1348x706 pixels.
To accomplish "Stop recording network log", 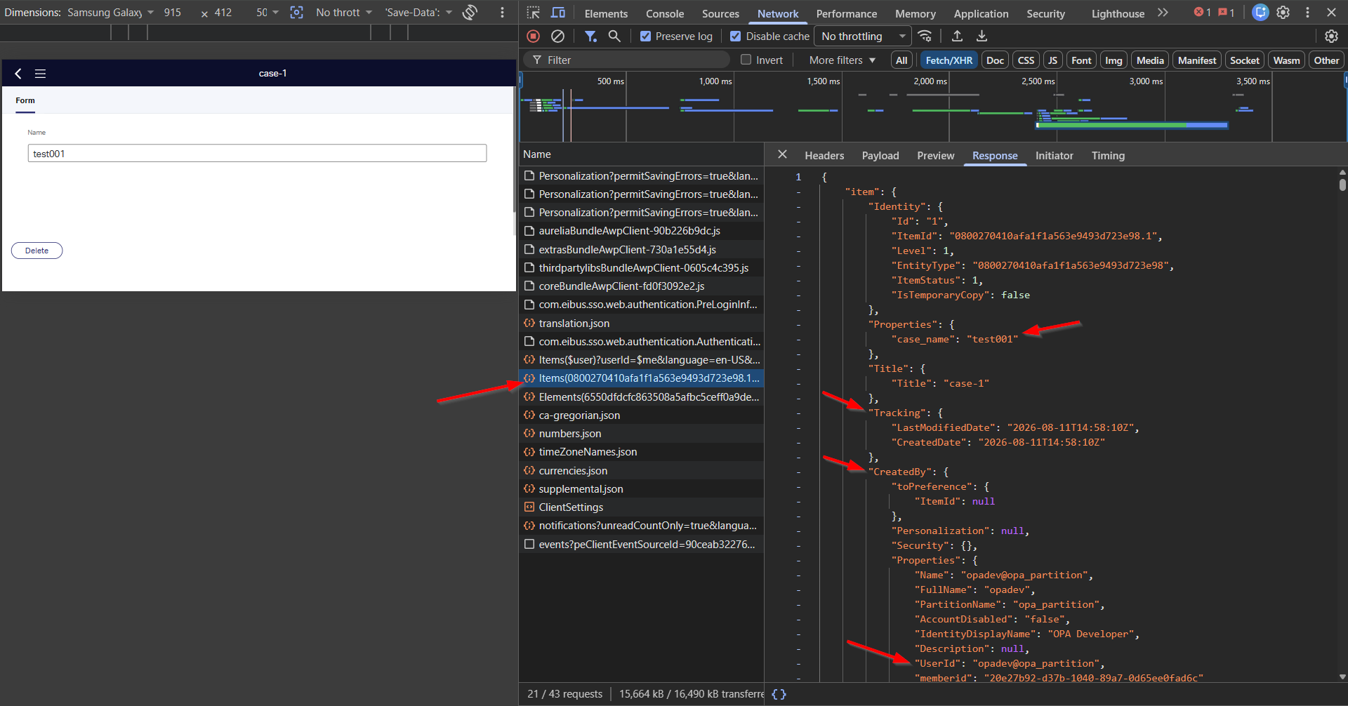I will [x=534, y=36].
